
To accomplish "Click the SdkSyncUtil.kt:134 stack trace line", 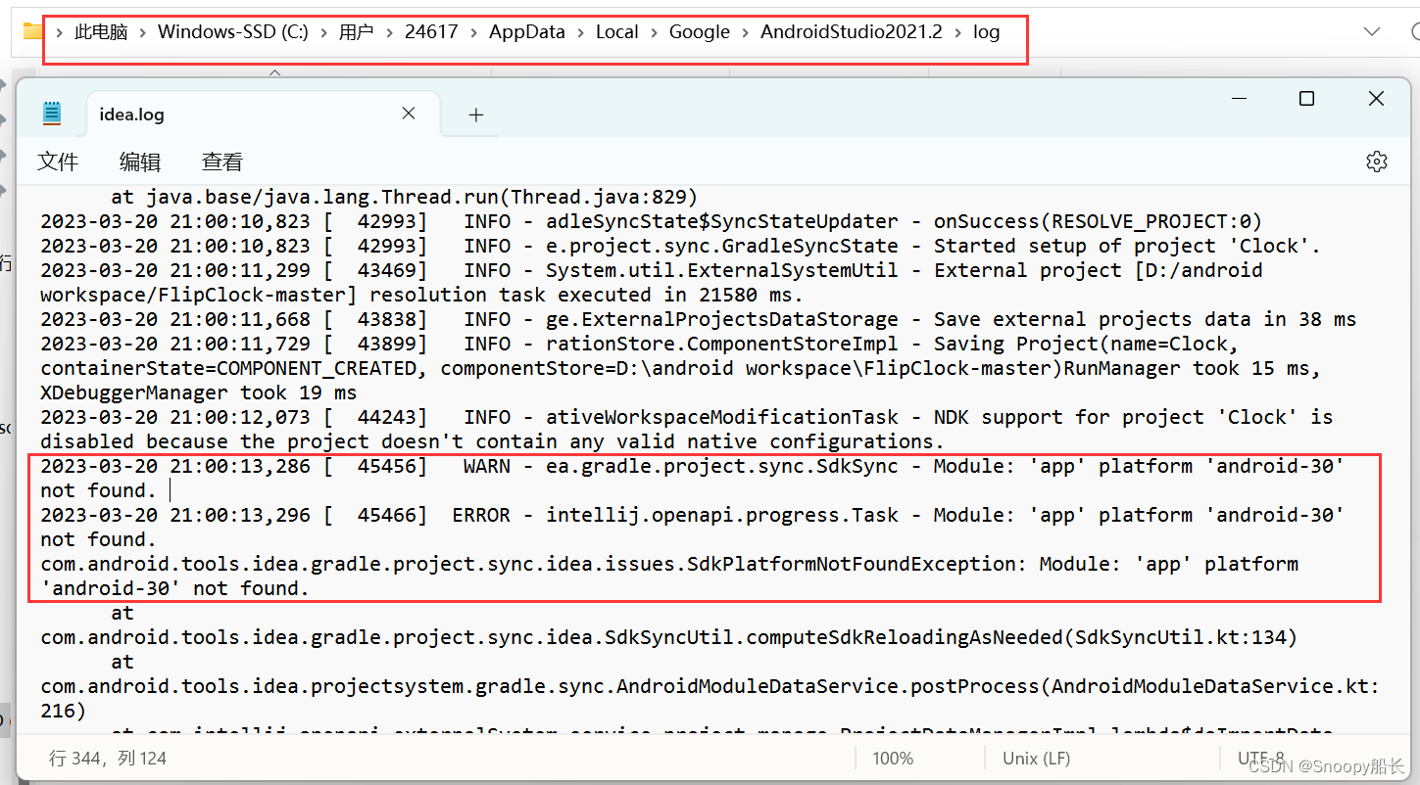I will click(x=669, y=637).
